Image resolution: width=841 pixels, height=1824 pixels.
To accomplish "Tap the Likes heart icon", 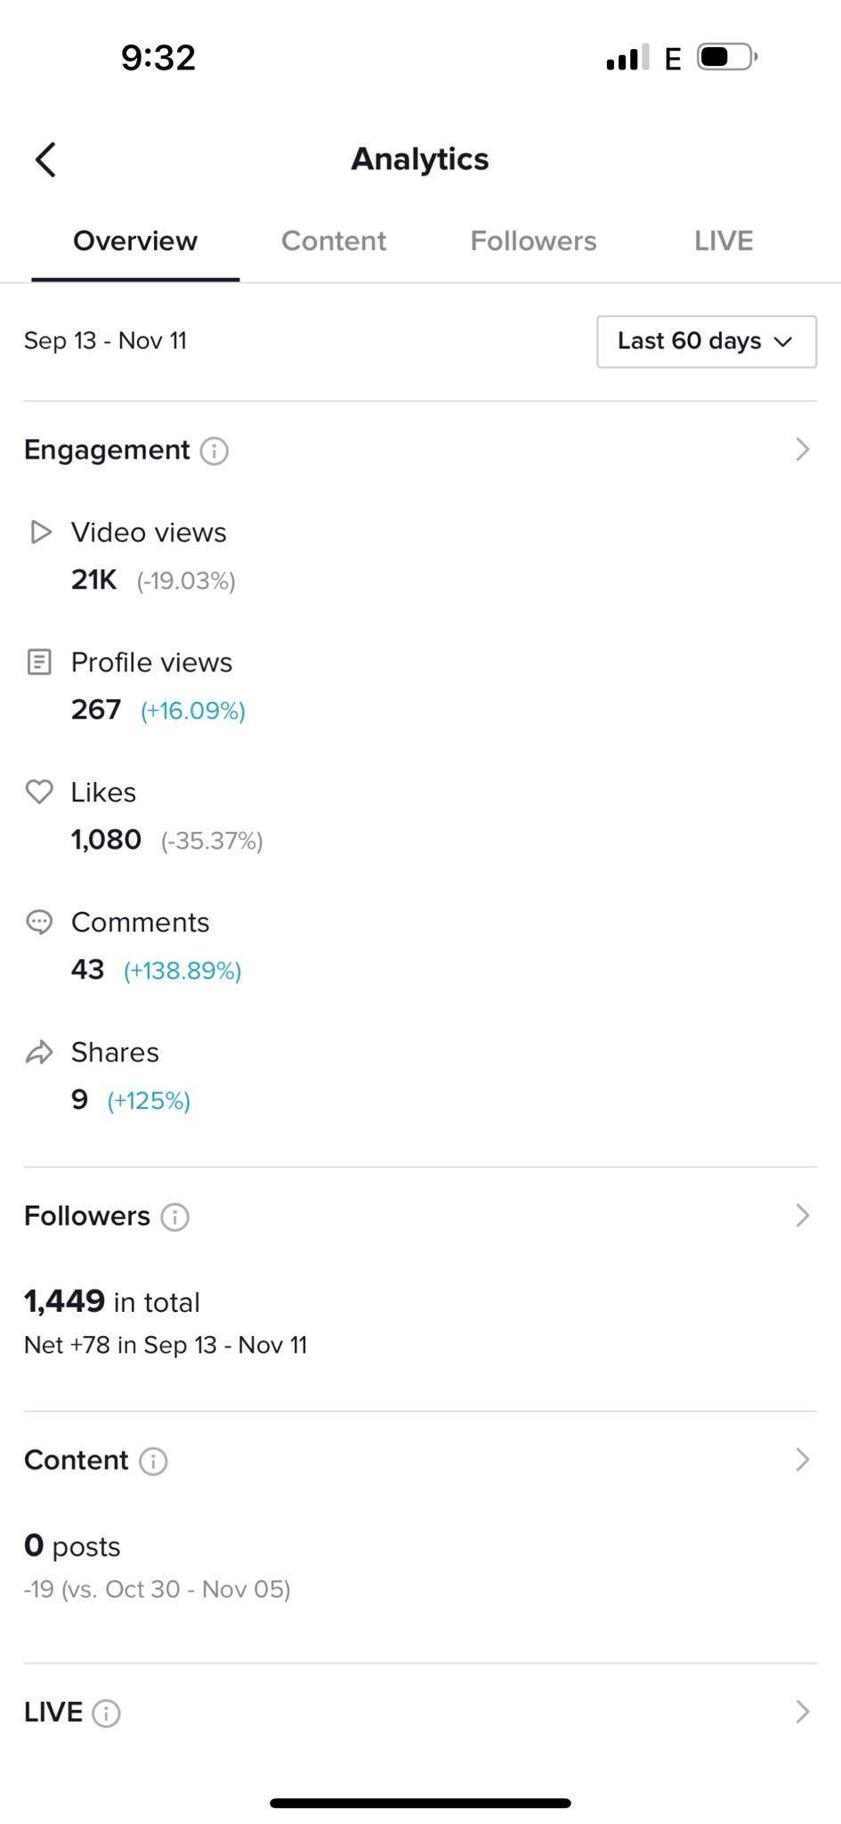I will click(x=39, y=792).
